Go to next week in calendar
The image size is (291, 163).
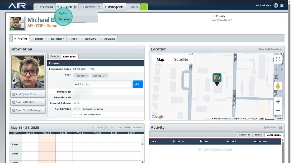point(112,128)
